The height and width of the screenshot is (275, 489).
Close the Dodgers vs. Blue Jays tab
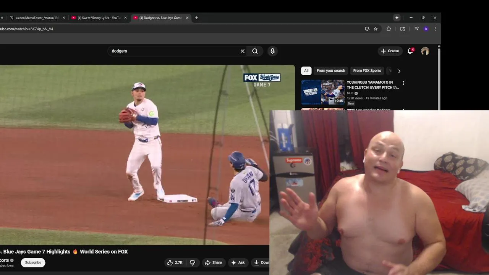click(x=187, y=18)
